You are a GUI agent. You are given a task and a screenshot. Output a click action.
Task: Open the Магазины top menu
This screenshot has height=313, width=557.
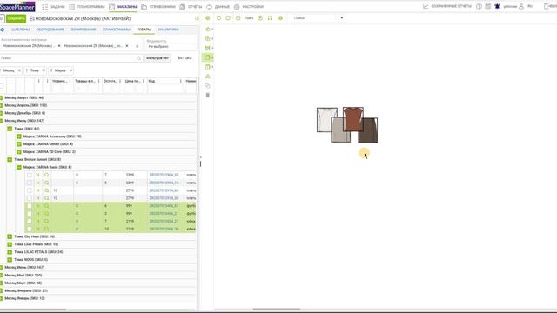tap(123, 7)
